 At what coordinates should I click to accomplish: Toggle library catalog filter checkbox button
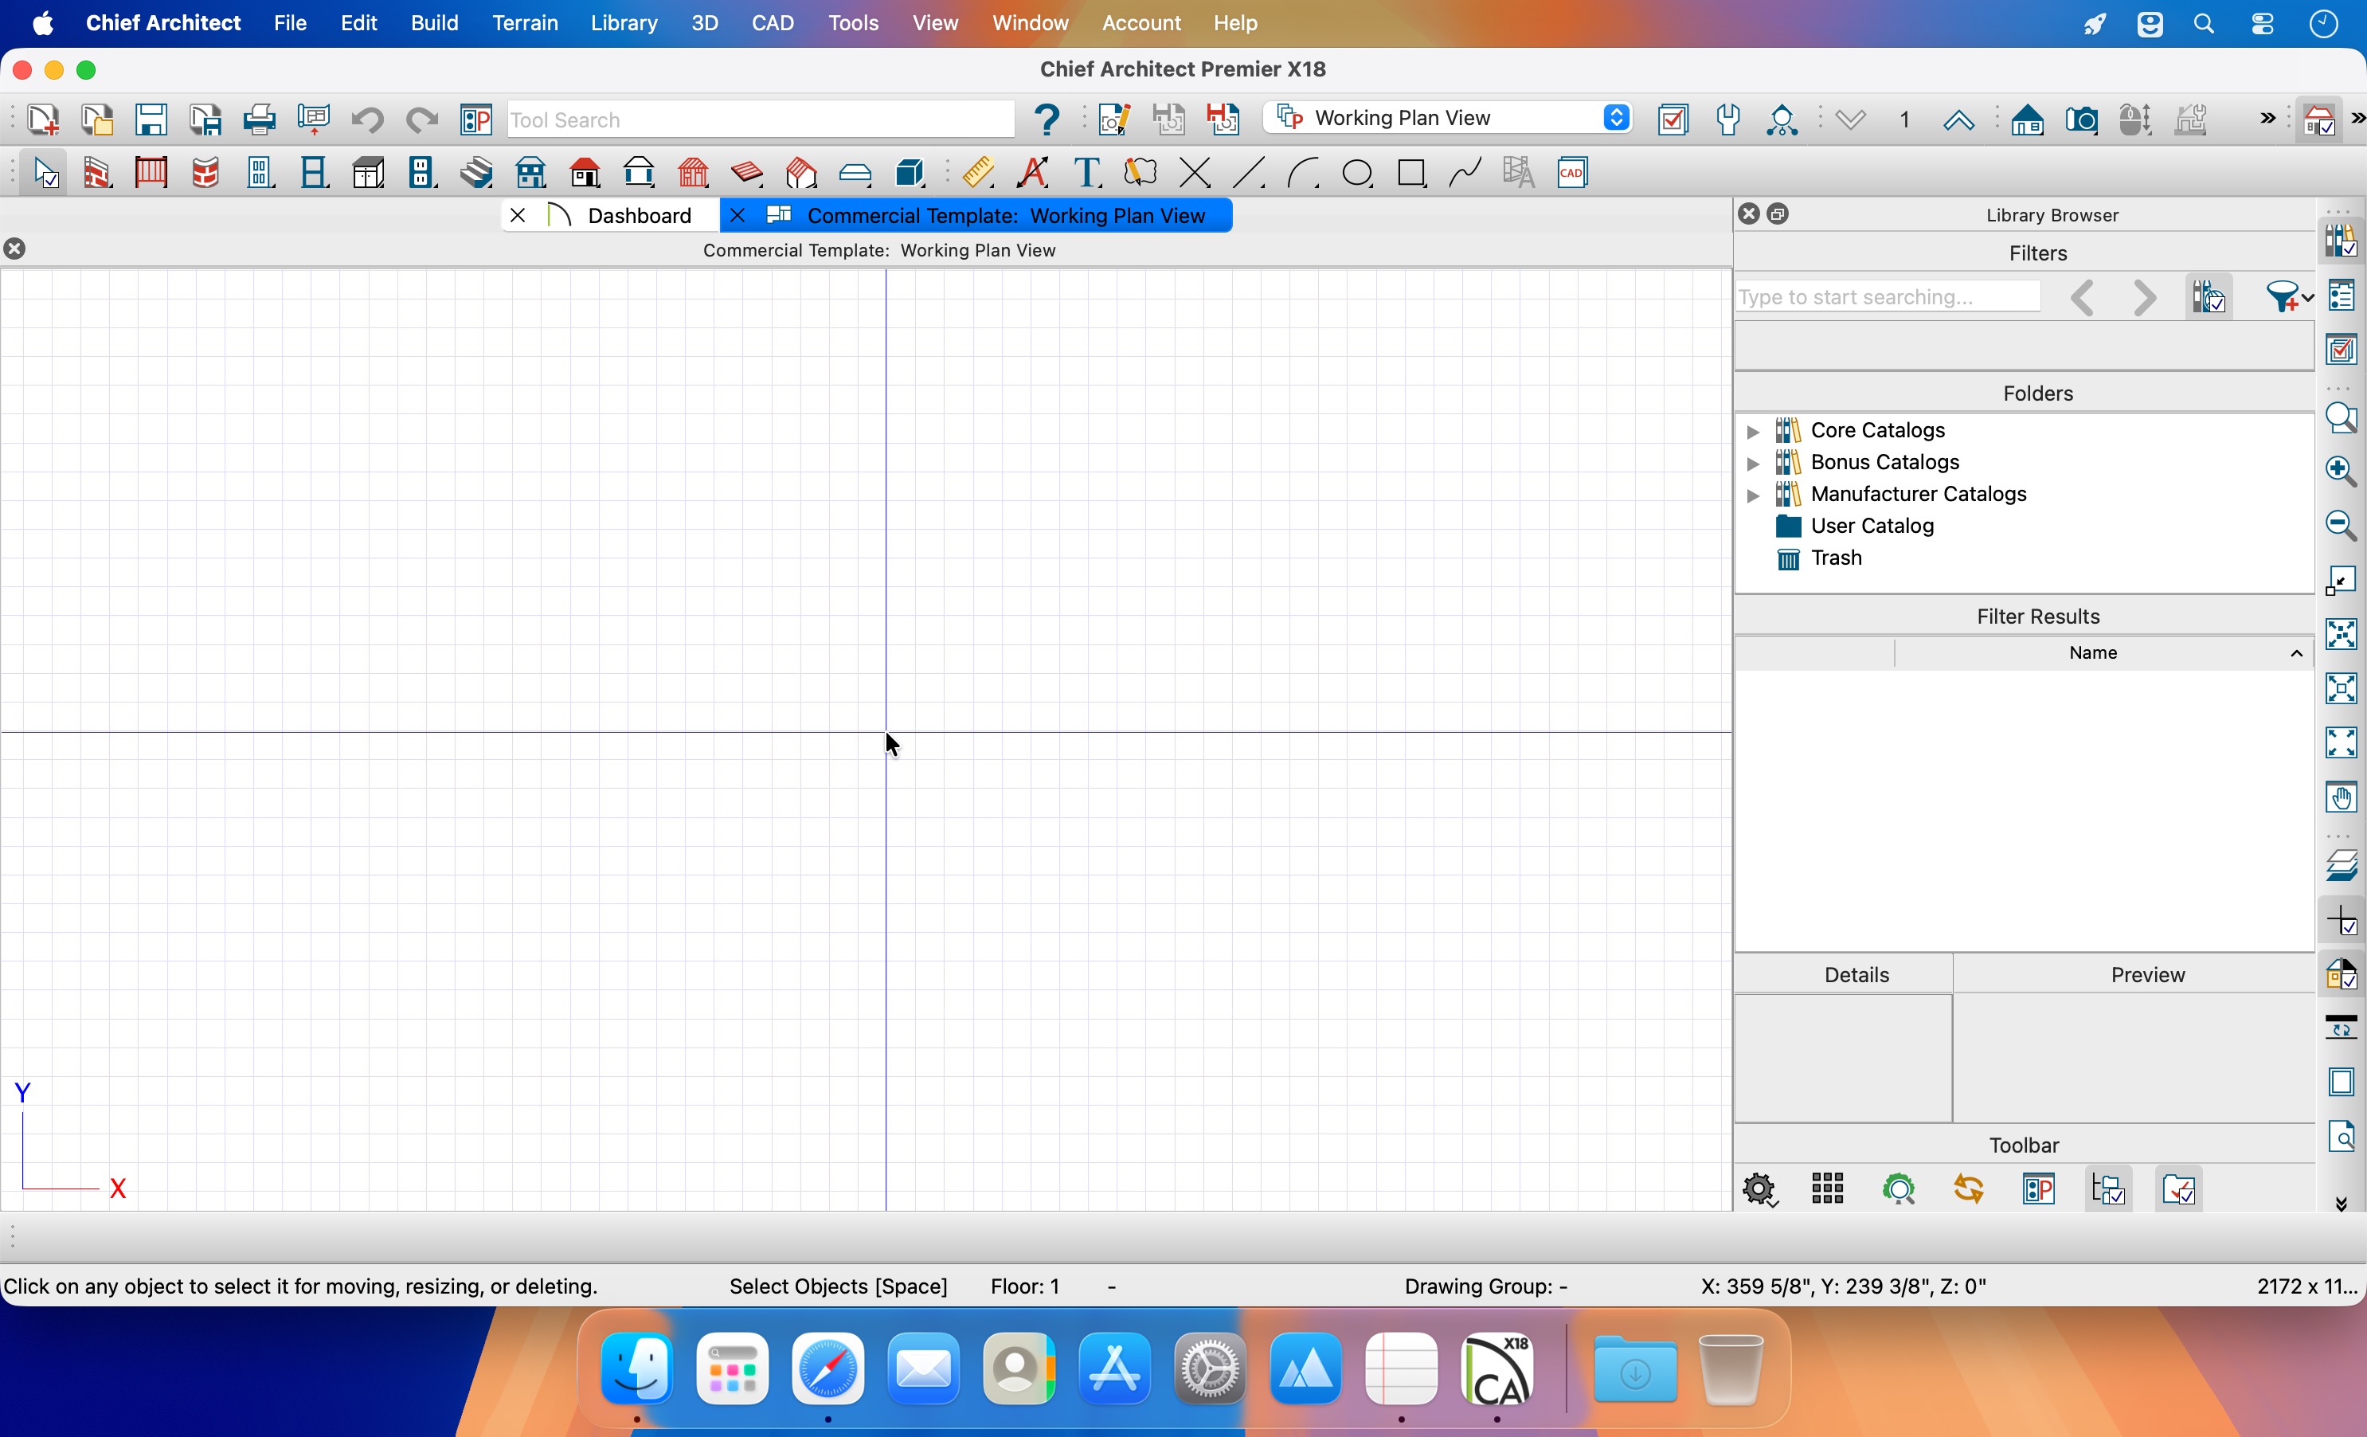[x=2209, y=296]
